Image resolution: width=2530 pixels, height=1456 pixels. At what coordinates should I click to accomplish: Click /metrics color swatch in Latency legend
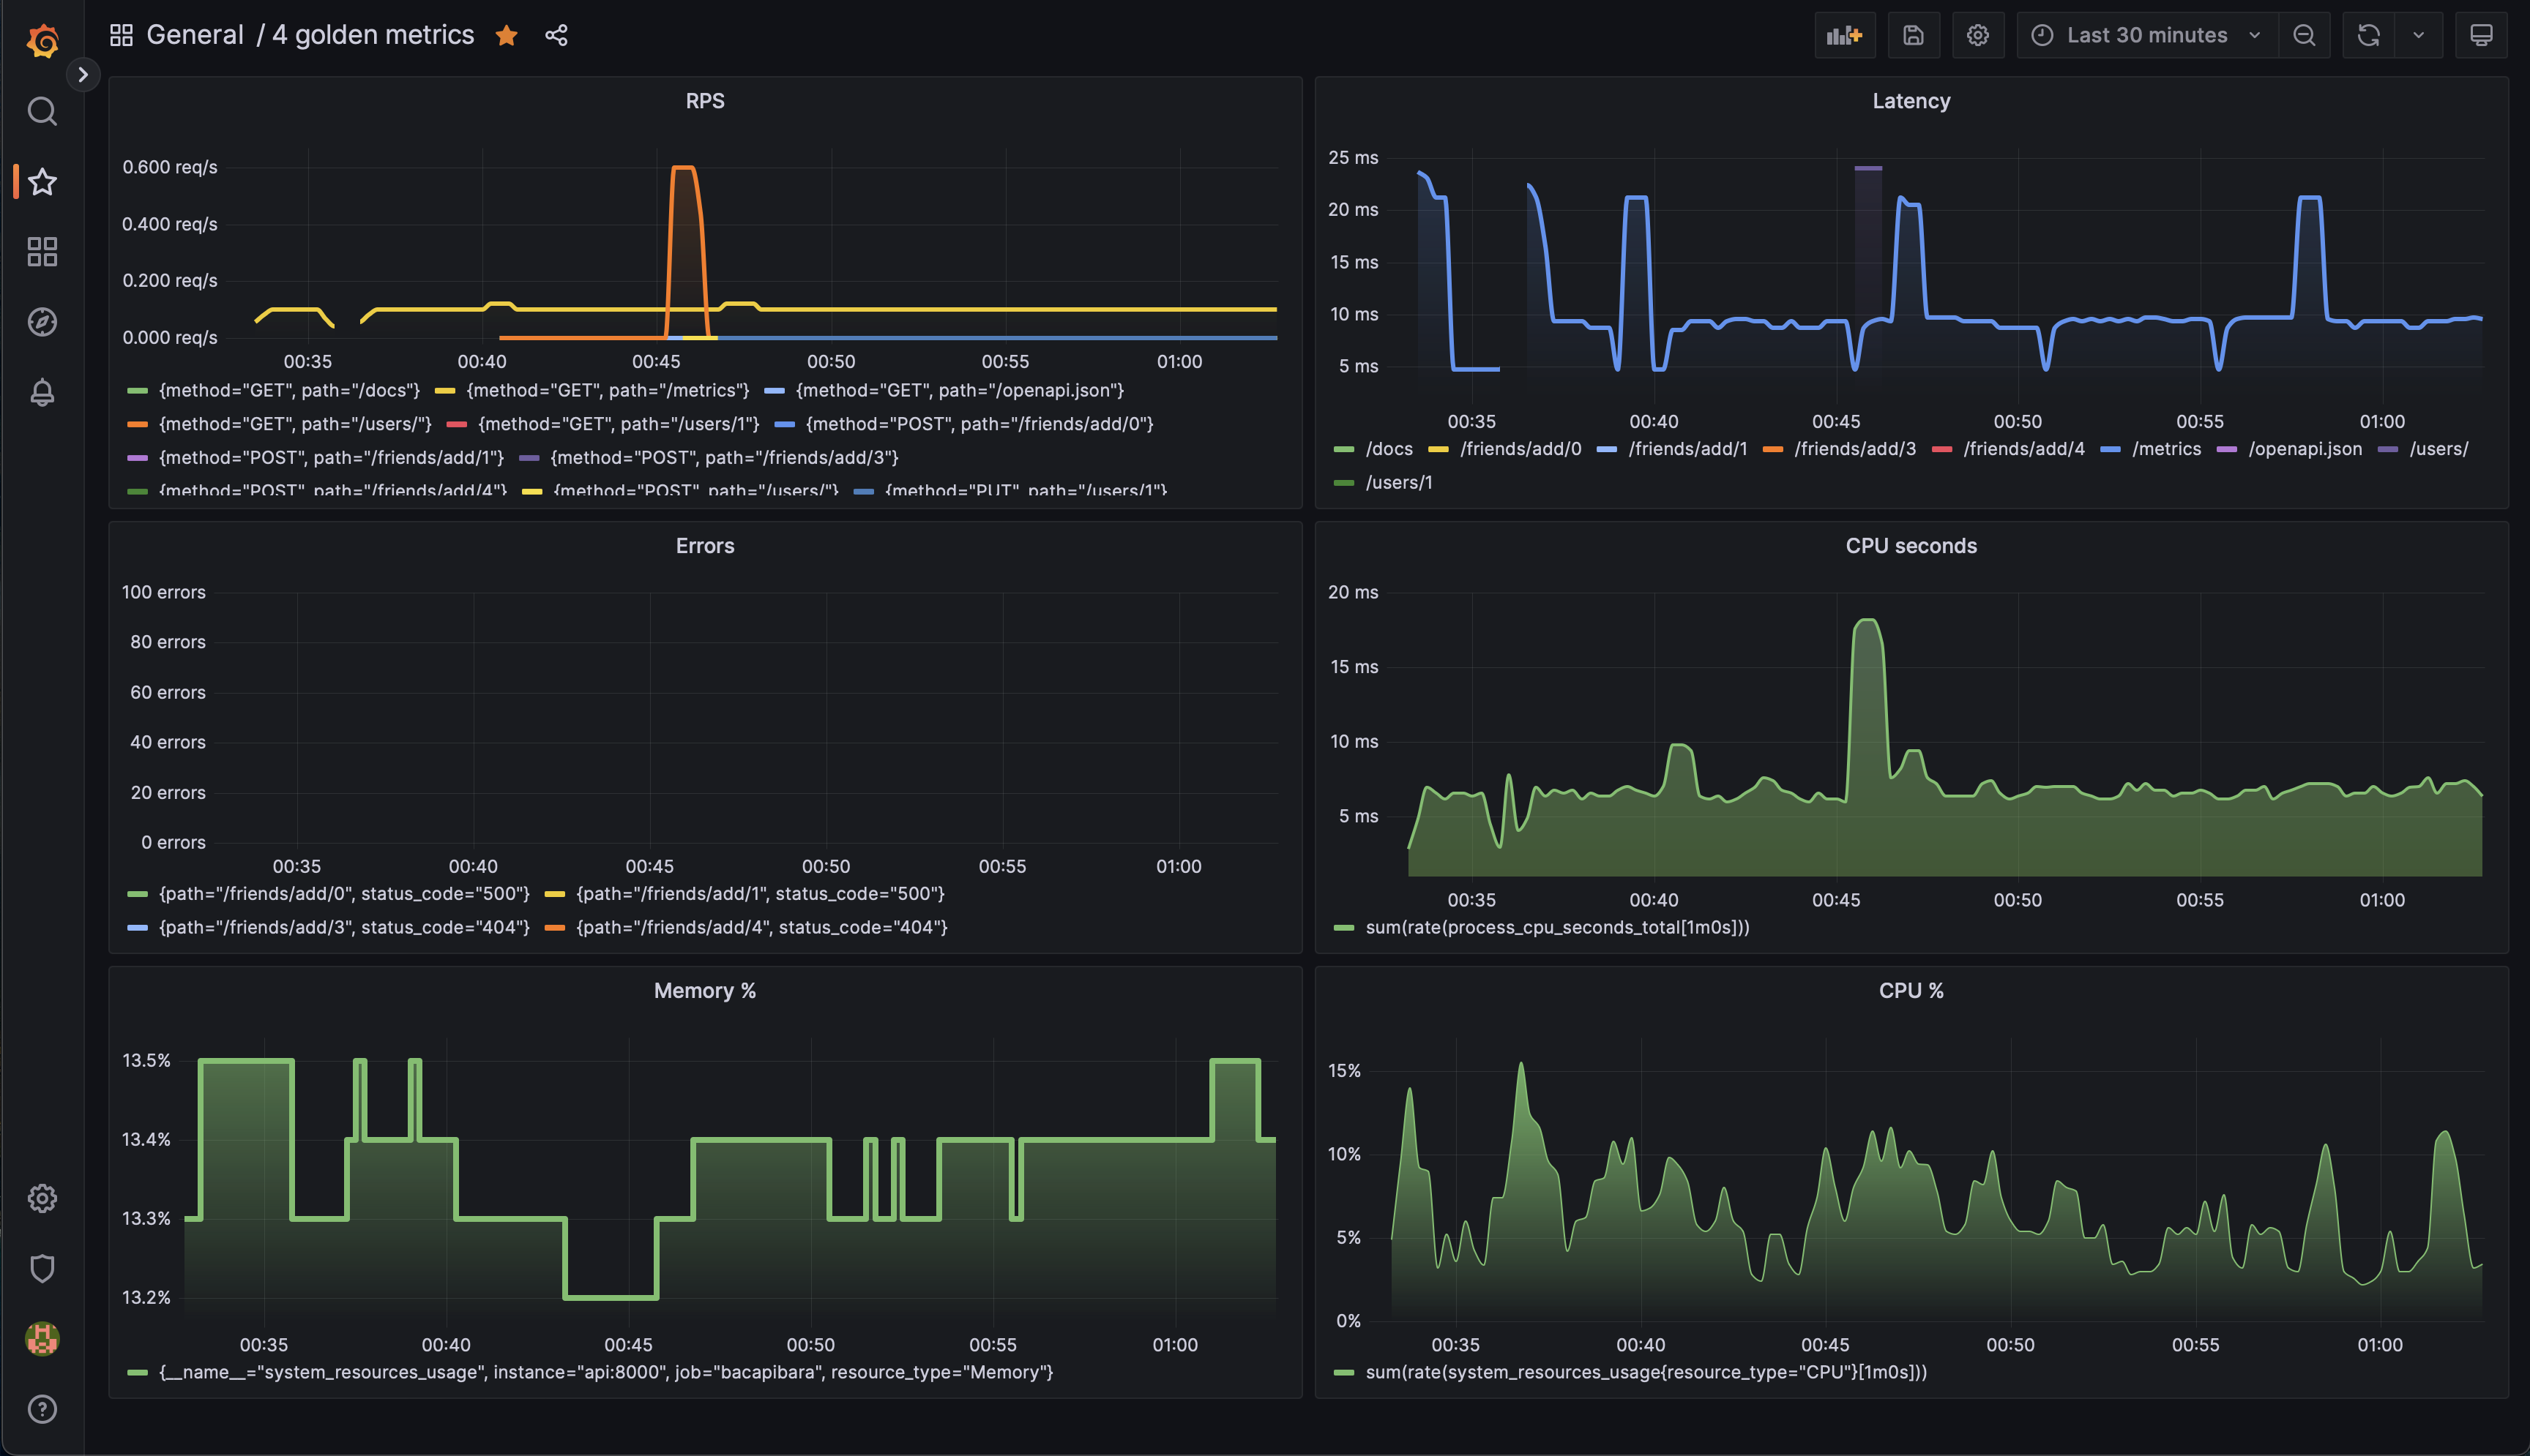[x=2111, y=450]
